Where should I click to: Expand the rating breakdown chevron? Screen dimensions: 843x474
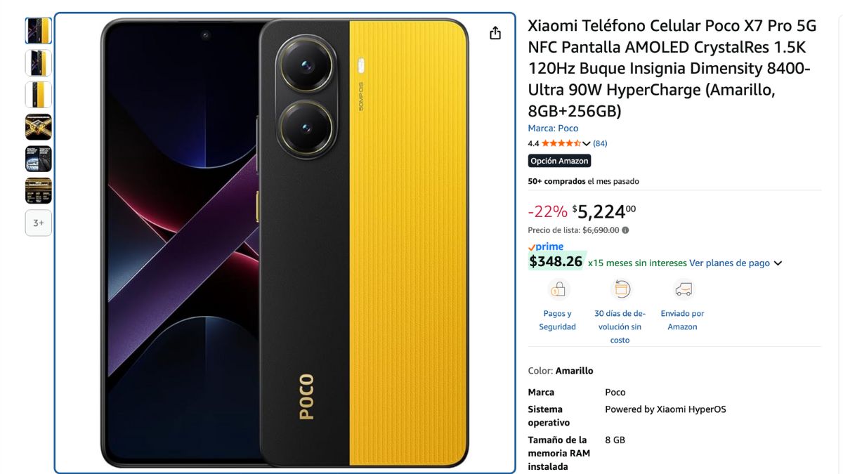point(587,143)
